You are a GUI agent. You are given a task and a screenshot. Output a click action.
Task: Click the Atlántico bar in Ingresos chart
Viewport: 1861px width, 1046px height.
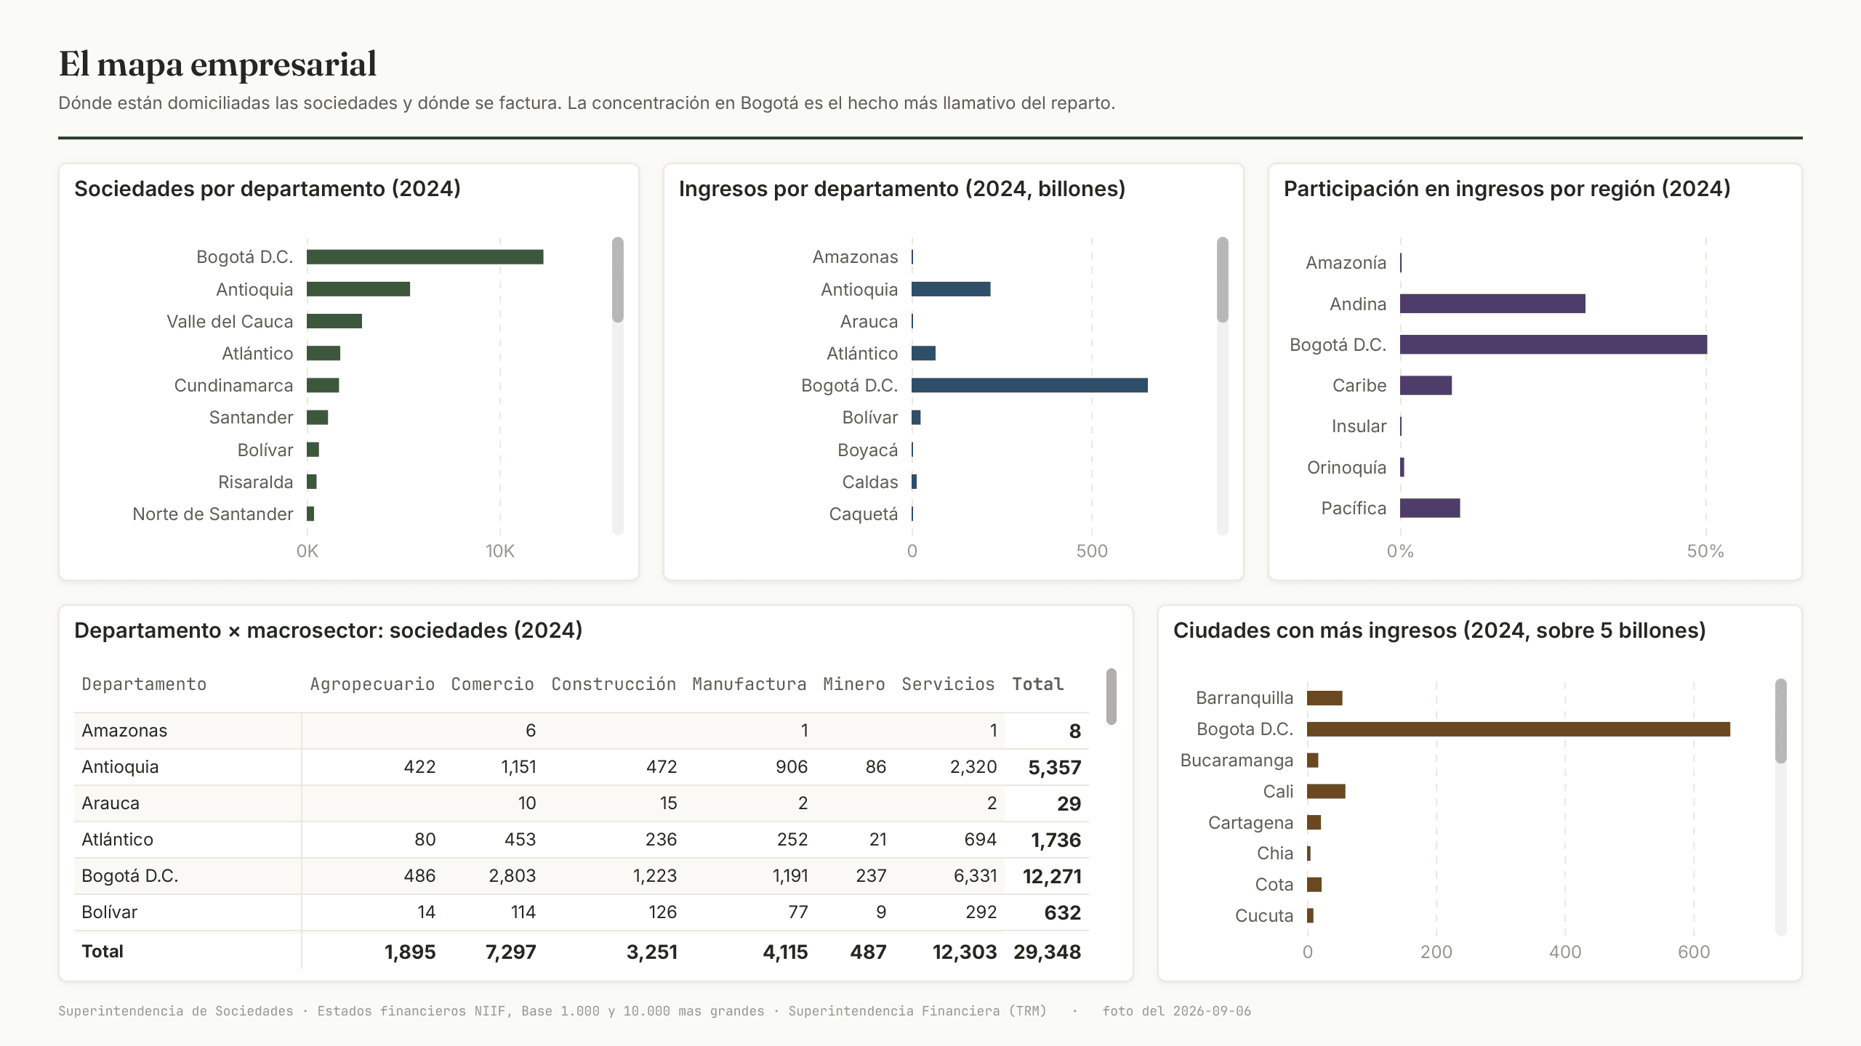[x=923, y=353]
